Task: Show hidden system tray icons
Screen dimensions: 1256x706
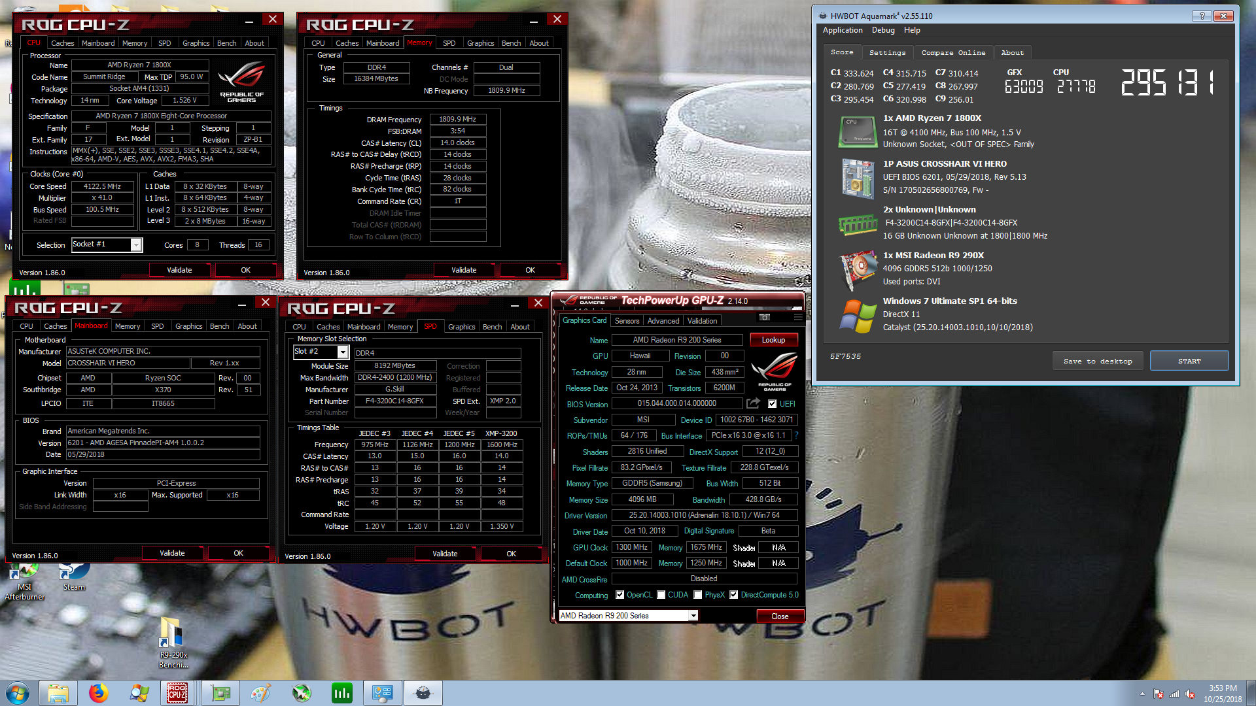Action: tap(1142, 694)
